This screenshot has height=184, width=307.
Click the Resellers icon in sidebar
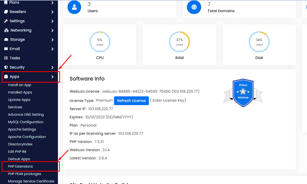point(6,12)
